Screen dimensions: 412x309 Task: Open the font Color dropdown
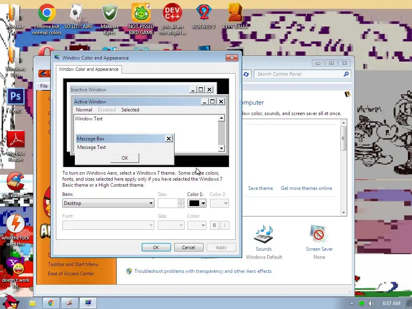click(x=197, y=225)
